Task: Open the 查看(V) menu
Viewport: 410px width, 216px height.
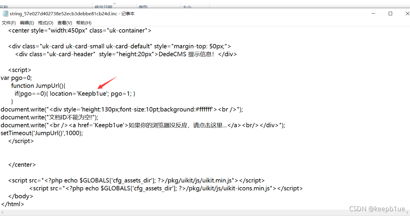Action: [x=65, y=23]
